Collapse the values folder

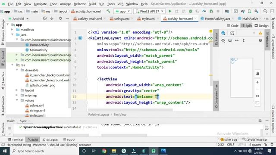[17, 100]
